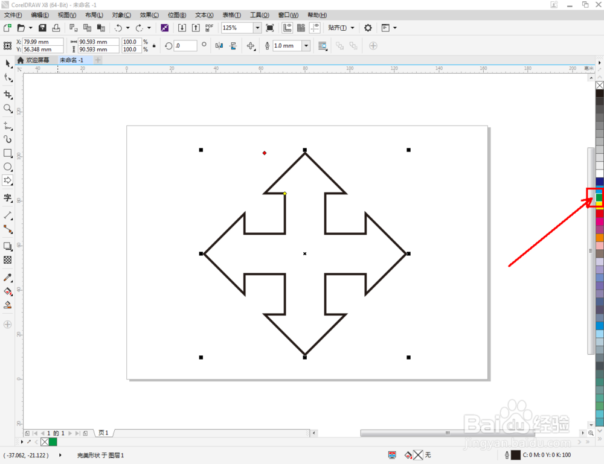Select the Shape edit tool
Image resolution: width=604 pixels, height=464 pixels.
coord(8,78)
